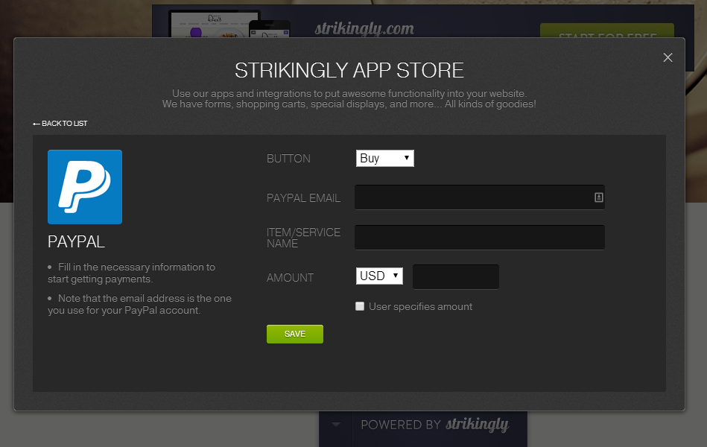The width and height of the screenshot is (707, 447).
Task: Expand the USD currency dropdown
Action: tap(379, 276)
